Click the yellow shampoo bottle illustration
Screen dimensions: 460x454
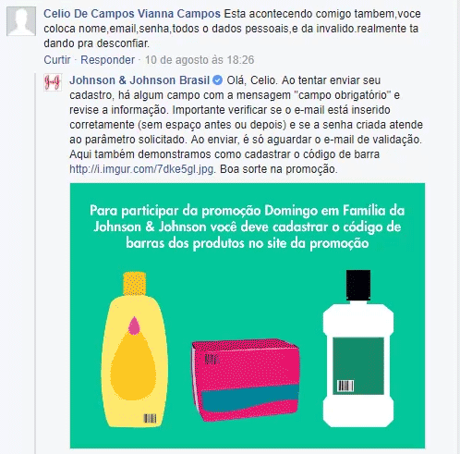134,350
